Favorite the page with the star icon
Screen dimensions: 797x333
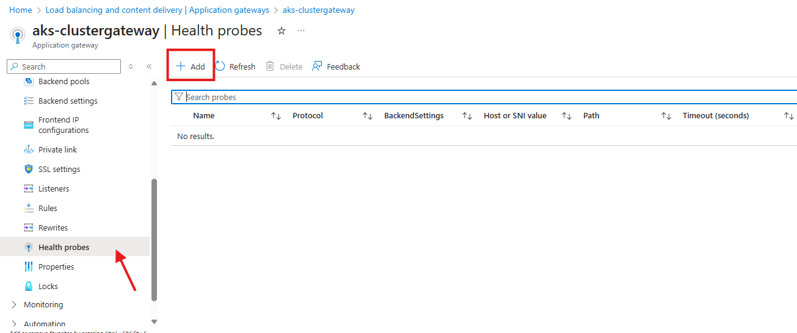click(x=282, y=30)
